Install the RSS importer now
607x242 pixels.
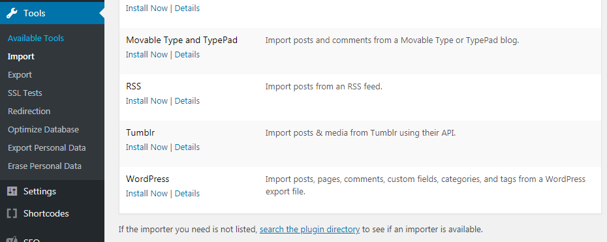click(x=147, y=101)
